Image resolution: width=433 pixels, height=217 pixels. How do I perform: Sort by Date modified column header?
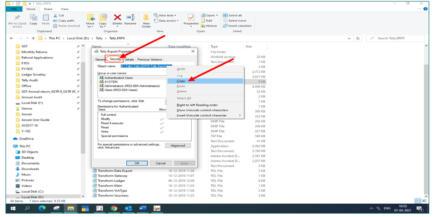[179, 46]
